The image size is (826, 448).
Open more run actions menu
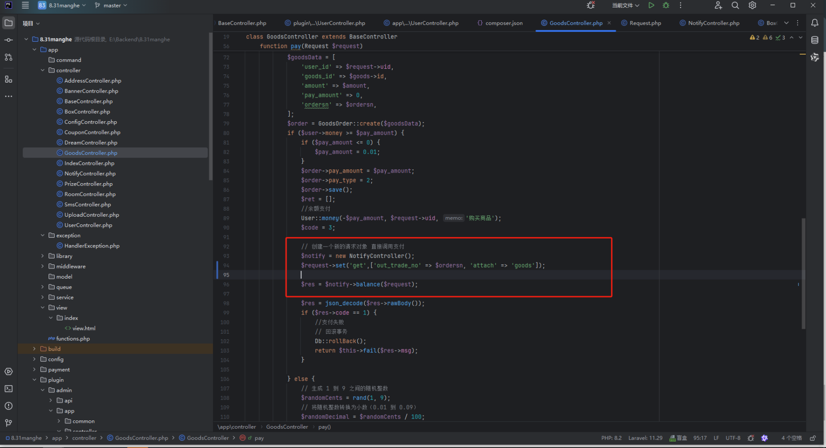681,6
